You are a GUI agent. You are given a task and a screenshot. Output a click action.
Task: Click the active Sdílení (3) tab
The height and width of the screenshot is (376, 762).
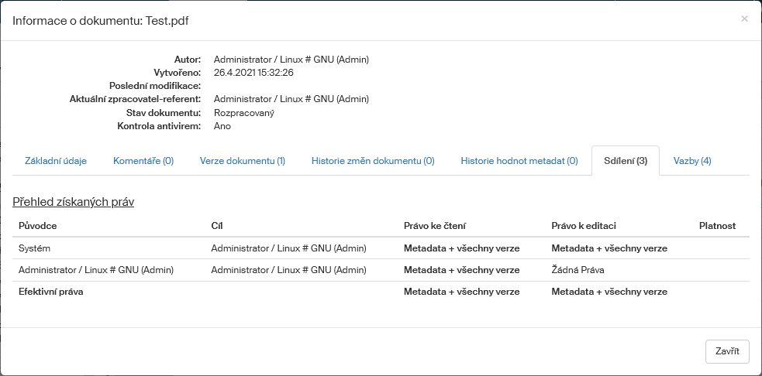[x=625, y=161]
